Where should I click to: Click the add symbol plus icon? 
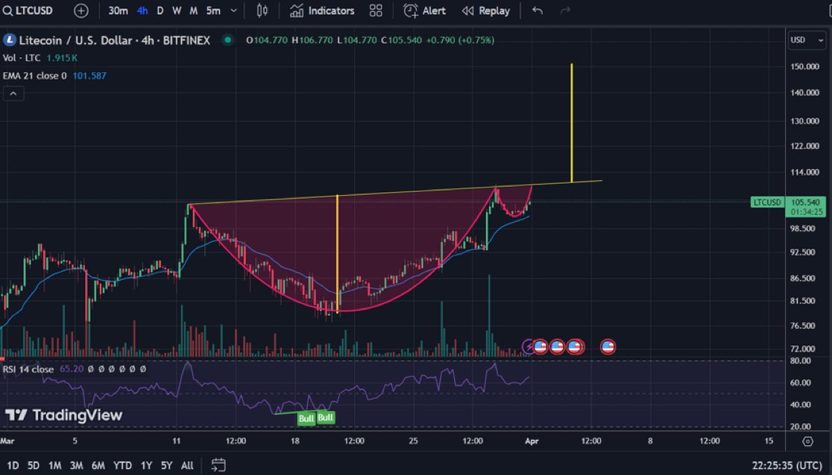pyautogui.click(x=81, y=10)
